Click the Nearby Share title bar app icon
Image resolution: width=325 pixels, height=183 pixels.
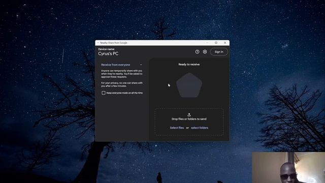(x=98, y=43)
